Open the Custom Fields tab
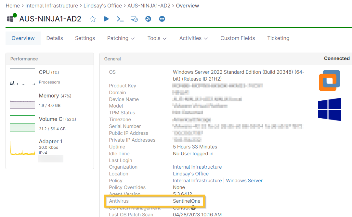This screenshot has width=352, height=217. [x=238, y=38]
